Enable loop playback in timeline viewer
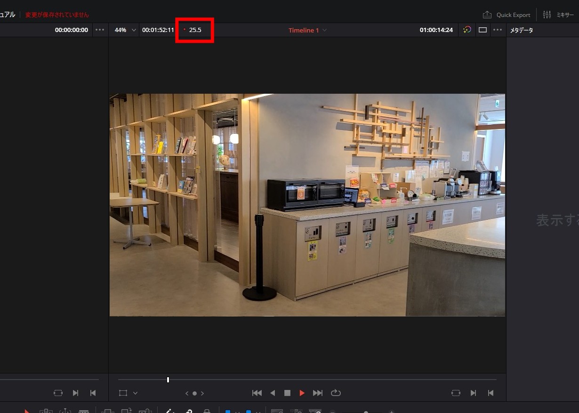Image resolution: width=579 pixels, height=413 pixels. point(335,393)
